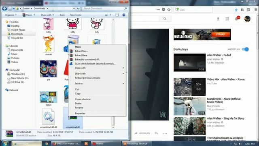Screen dimensions: 259x146
Task: Click the YouTube search magnifier button
Action: [165, 19]
